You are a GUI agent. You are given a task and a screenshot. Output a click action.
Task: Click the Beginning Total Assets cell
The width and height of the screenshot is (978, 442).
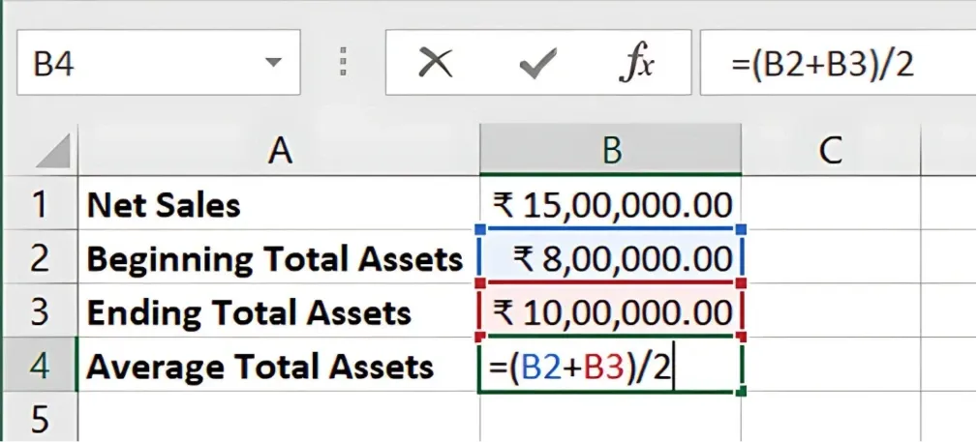(279, 259)
